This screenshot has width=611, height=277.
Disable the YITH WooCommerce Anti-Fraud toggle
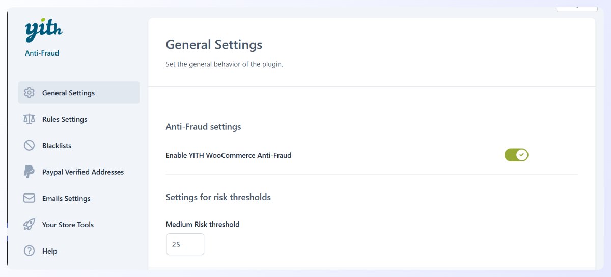(x=516, y=155)
